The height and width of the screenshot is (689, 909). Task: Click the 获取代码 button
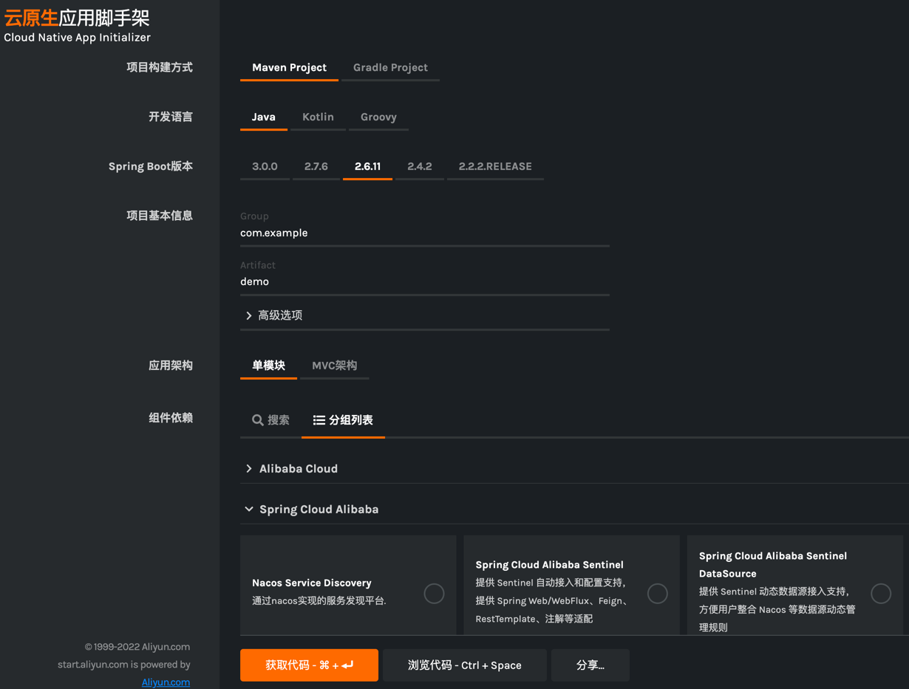[309, 665]
